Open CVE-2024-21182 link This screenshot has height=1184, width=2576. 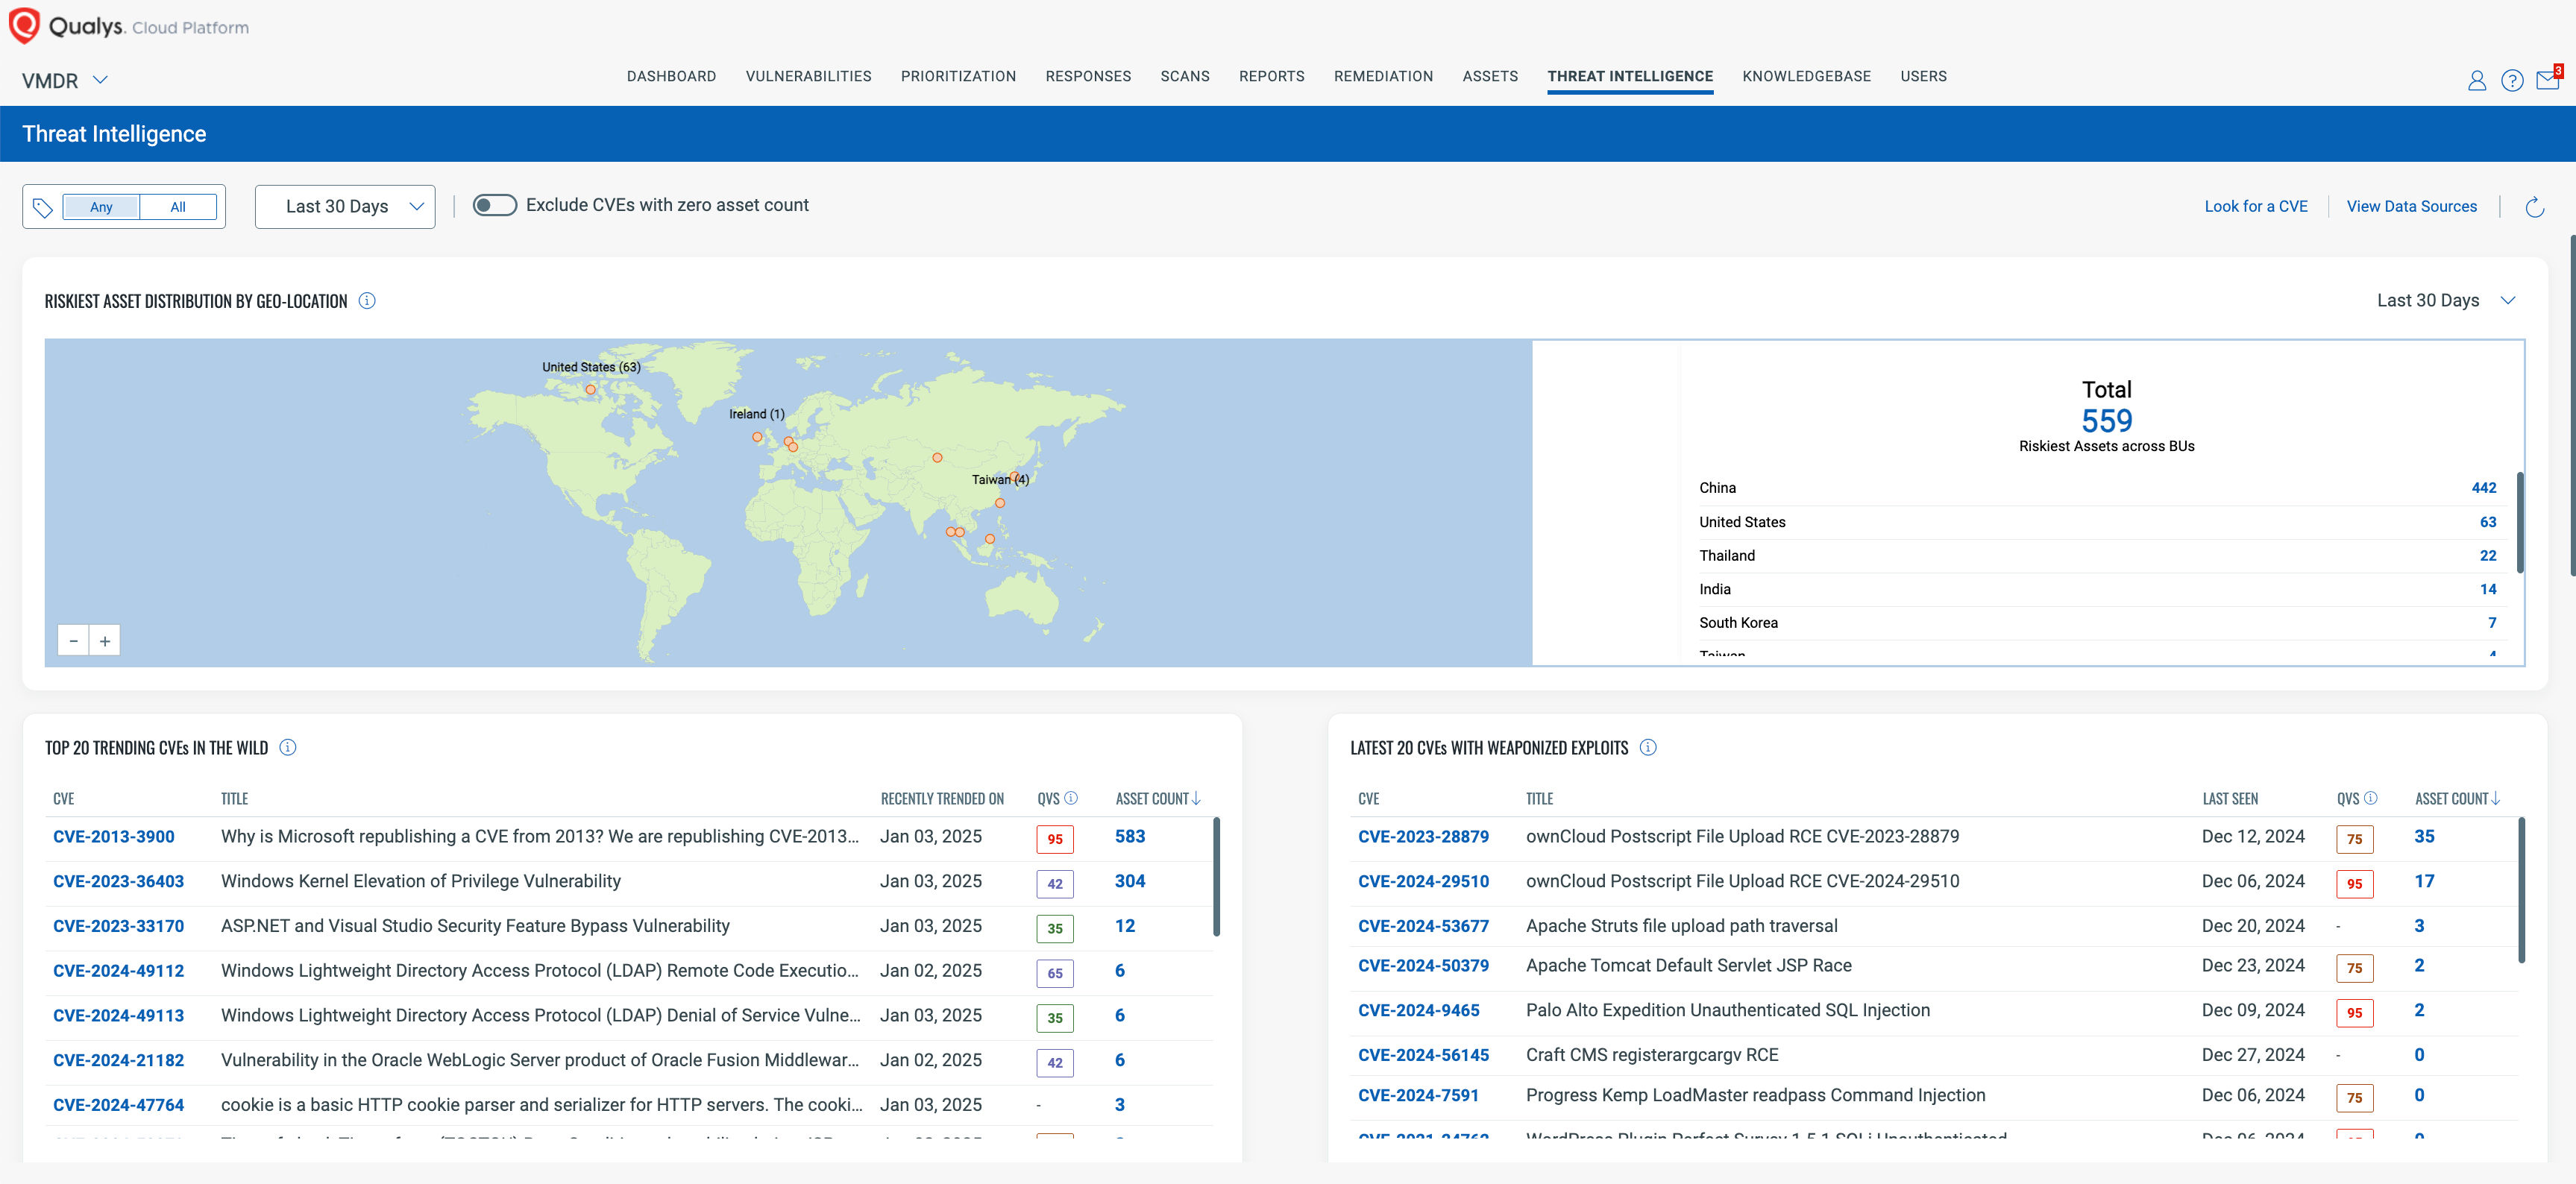tap(118, 1061)
